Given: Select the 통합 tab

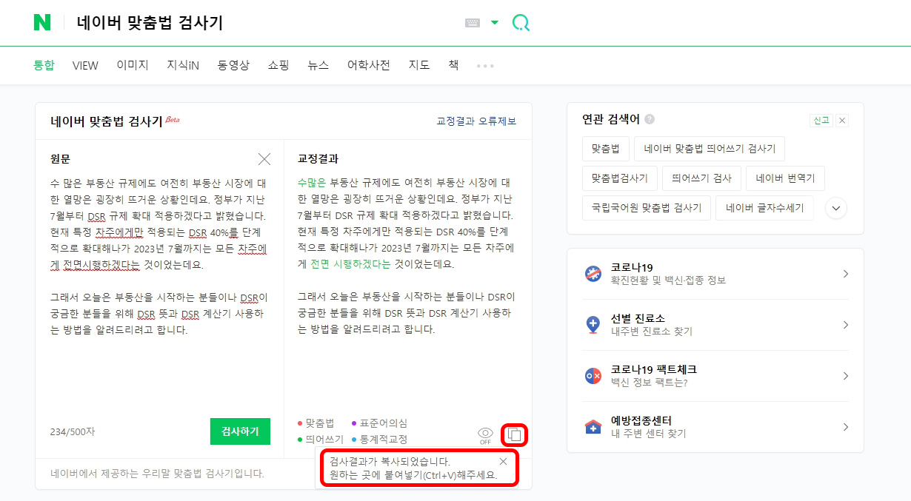Looking at the screenshot, I should click(44, 65).
